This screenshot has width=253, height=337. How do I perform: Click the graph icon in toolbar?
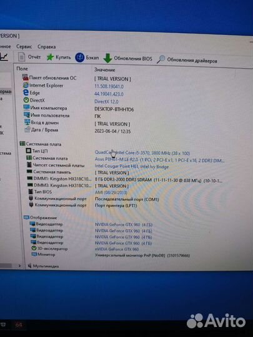(x=4, y=57)
